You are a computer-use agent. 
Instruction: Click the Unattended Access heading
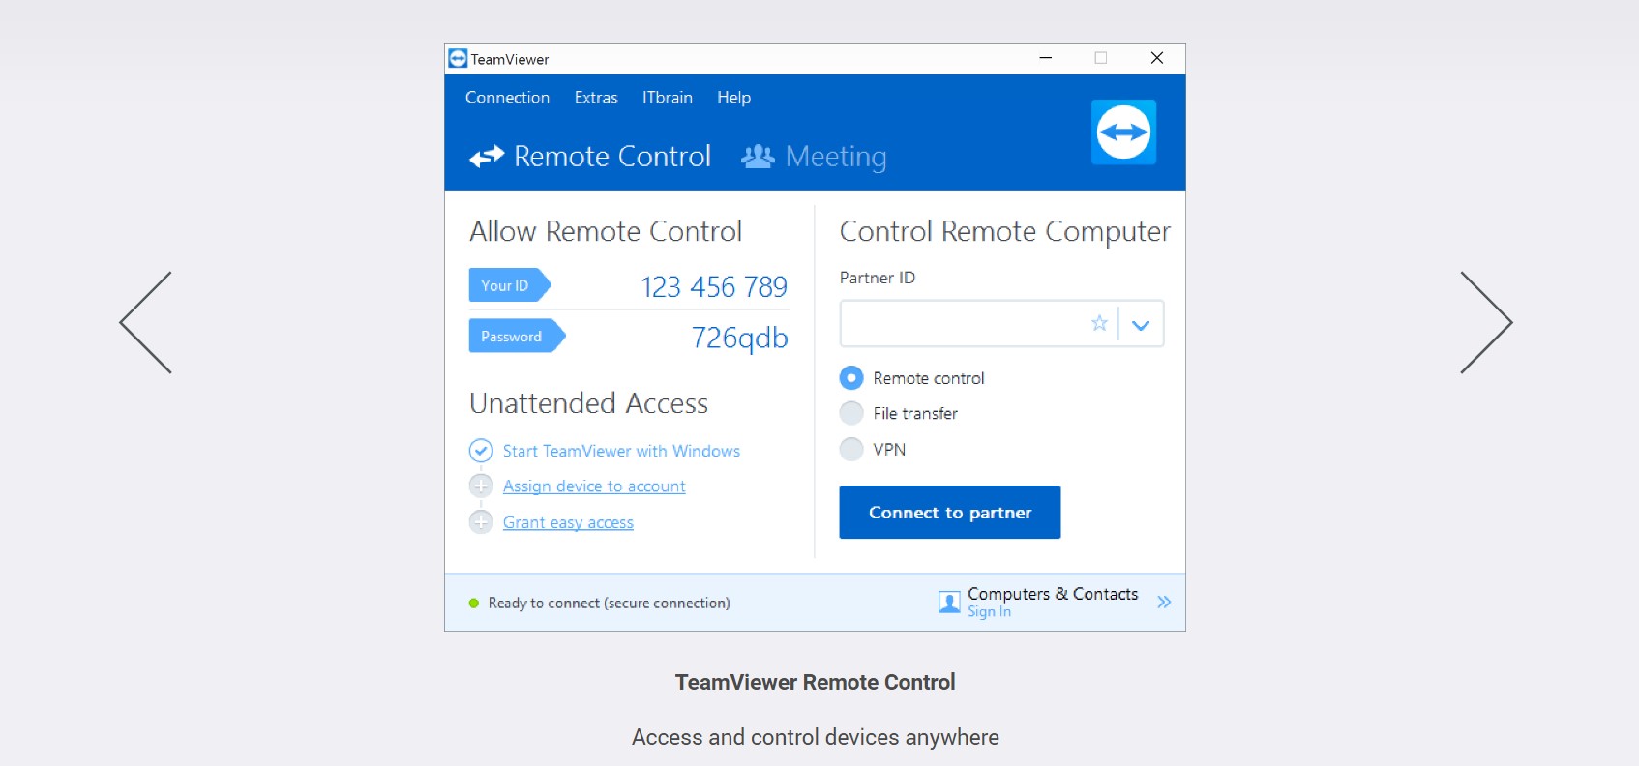[588, 403]
